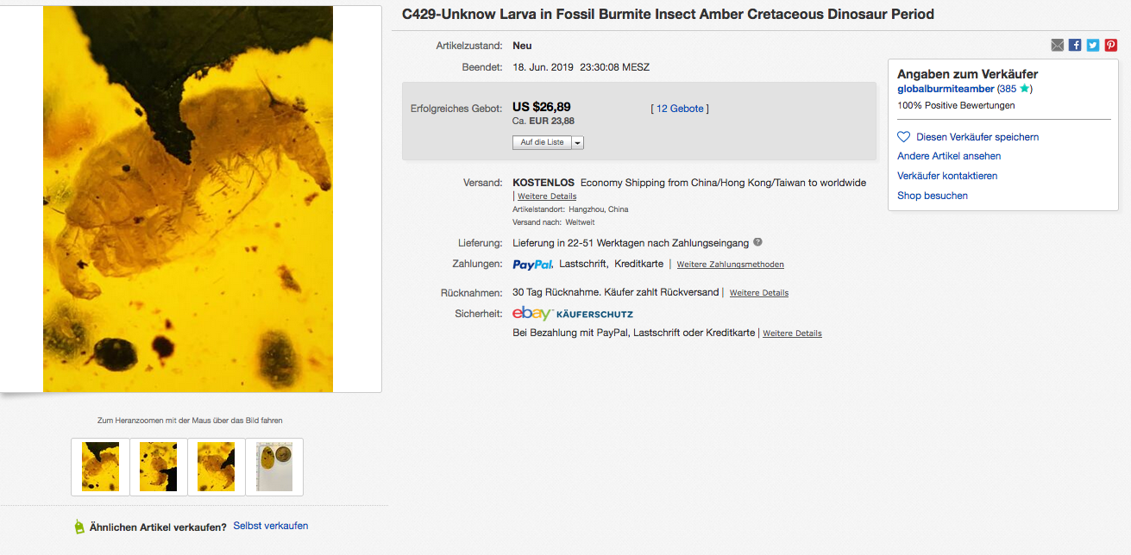Click Verkäufer kontaktieren link

point(947,176)
